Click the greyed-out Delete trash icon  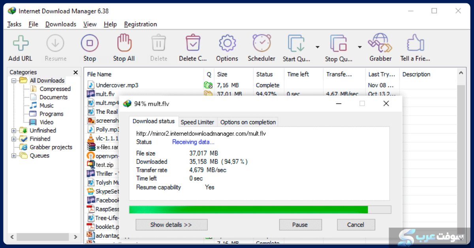click(159, 43)
